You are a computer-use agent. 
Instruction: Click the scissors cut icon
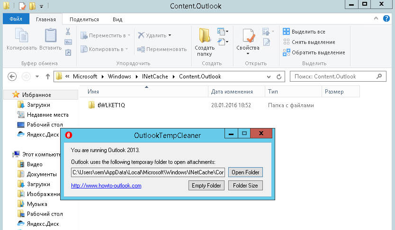tap(68, 31)
